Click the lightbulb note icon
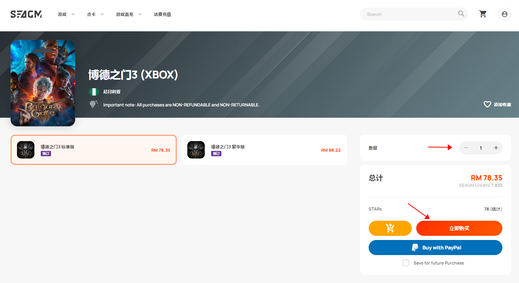The height and width of the screenshot is (283, 519). coord(93,104)
